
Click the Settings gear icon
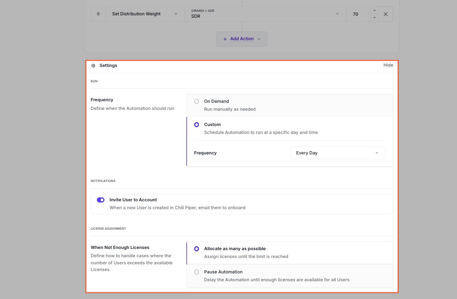pyautogui.click(x=93, y=66)
